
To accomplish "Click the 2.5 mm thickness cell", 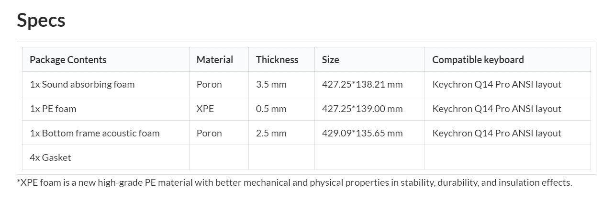I will 271,133.
